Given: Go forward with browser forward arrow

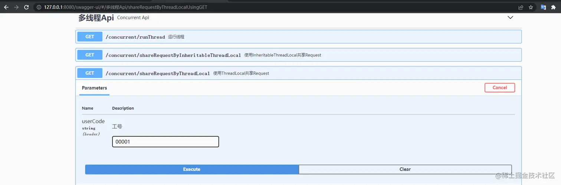Looking at the screenshot, I should tap(16, 7).
